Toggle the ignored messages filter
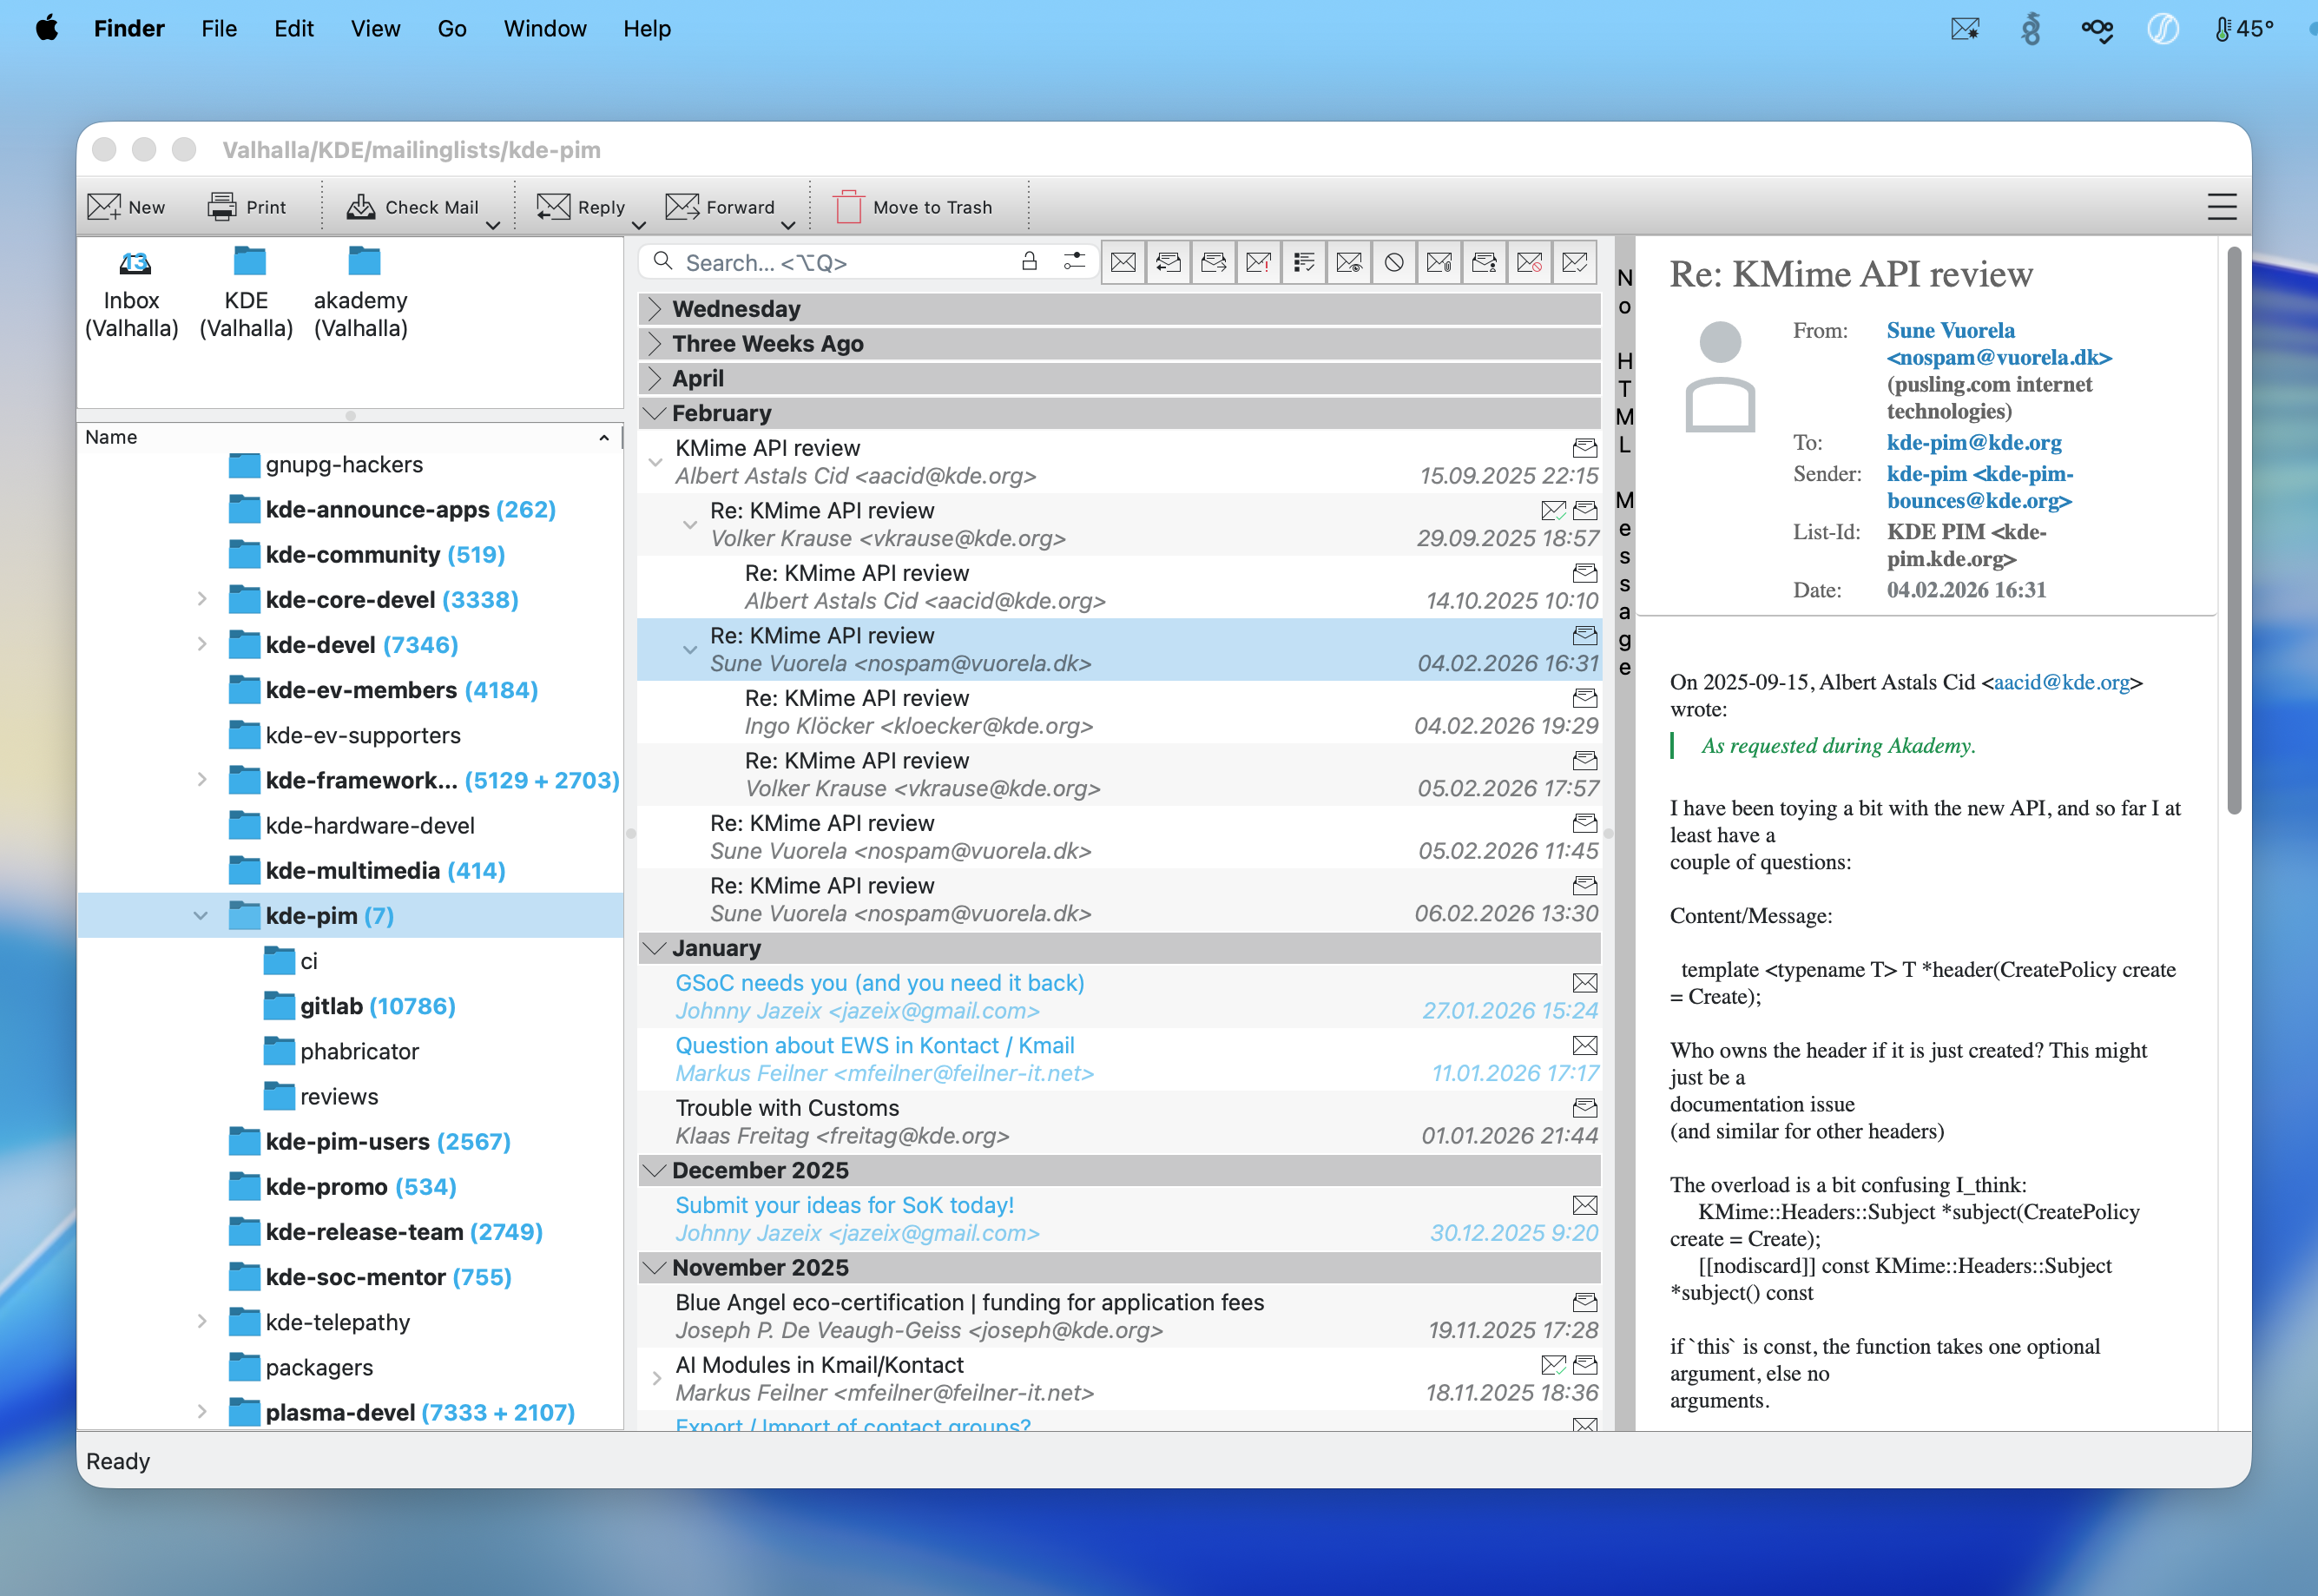Viewport: 2318px width, 1596px height. tap(1394, 262)
